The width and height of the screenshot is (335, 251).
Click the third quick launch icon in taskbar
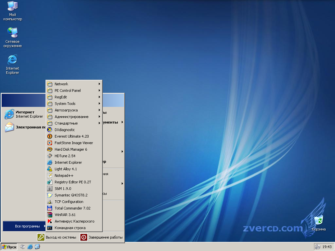[x=37, y=247]
